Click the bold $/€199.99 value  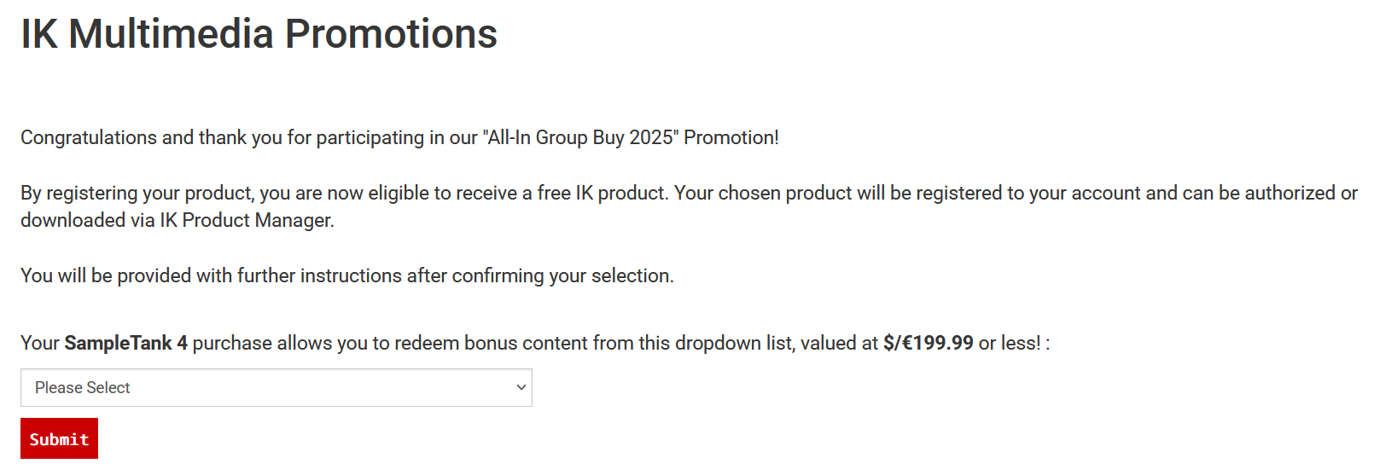tap(928, 344)
